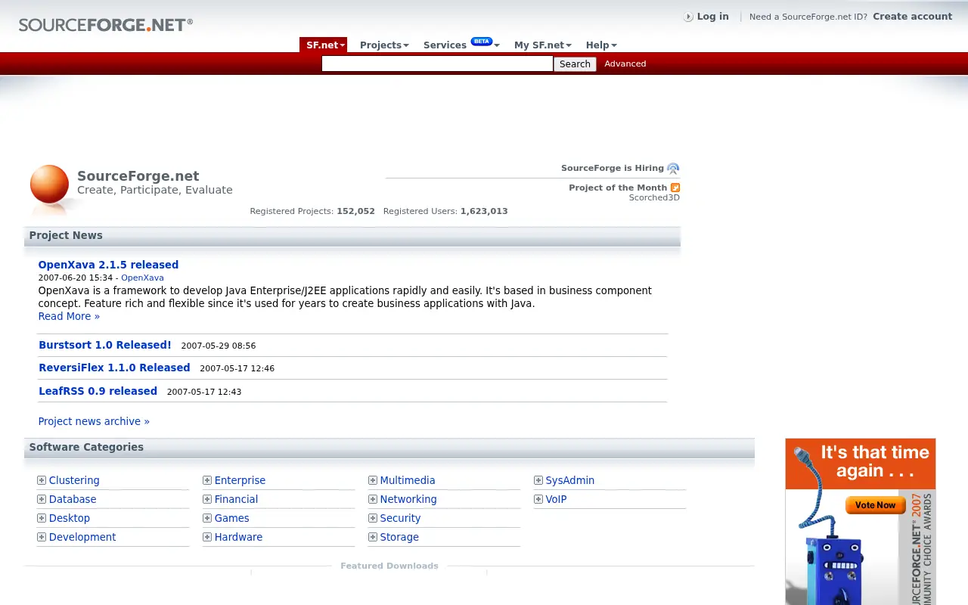
Task: Expand the Multimedia category plus icon
Action: tap(373, 480)
